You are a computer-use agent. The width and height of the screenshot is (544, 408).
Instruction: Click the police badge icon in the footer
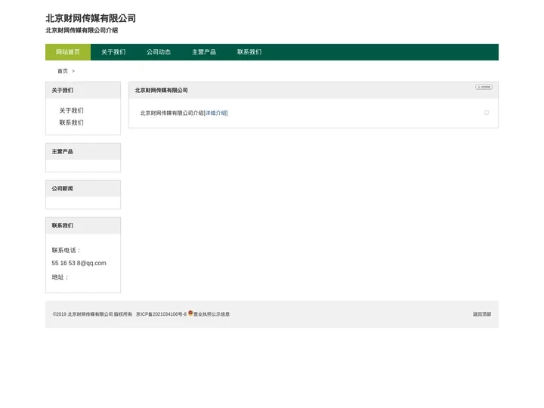point(190,313)
